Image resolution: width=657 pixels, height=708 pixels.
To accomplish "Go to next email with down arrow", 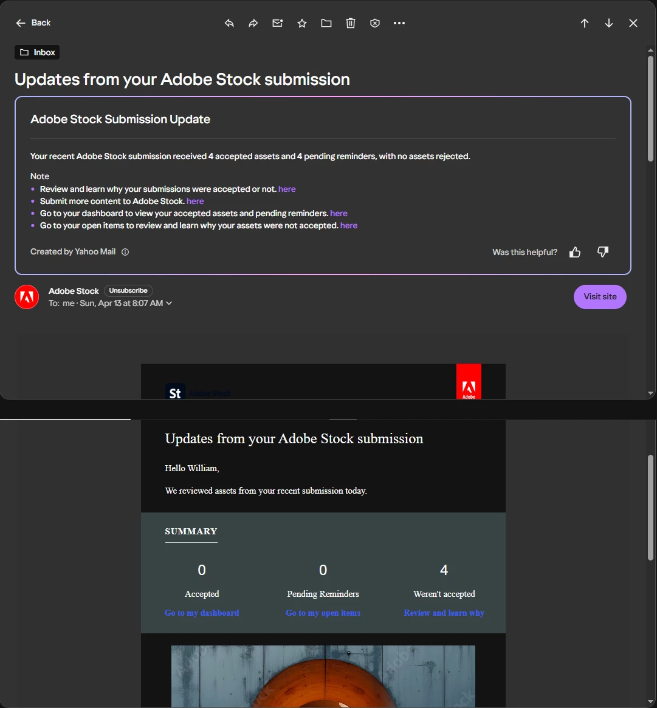I will (609, 23).
